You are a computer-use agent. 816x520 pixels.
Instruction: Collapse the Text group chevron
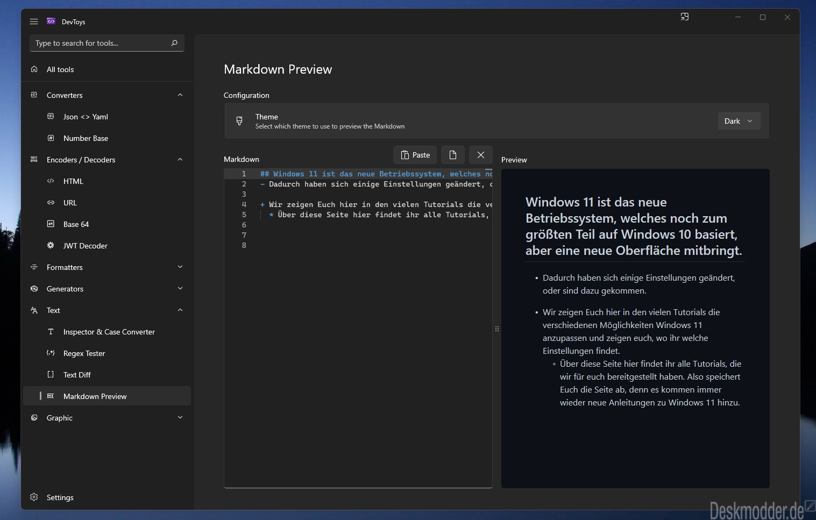coord(180,310)
